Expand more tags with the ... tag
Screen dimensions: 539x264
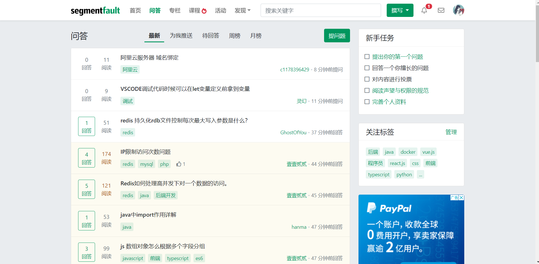[421, 175]
